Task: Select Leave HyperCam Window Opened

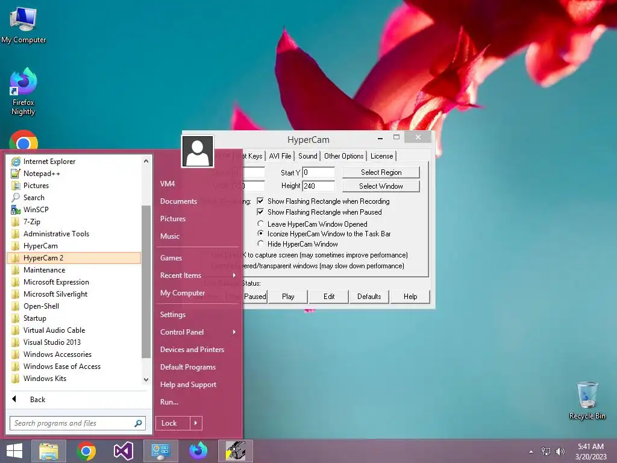Action: (313, 224)
